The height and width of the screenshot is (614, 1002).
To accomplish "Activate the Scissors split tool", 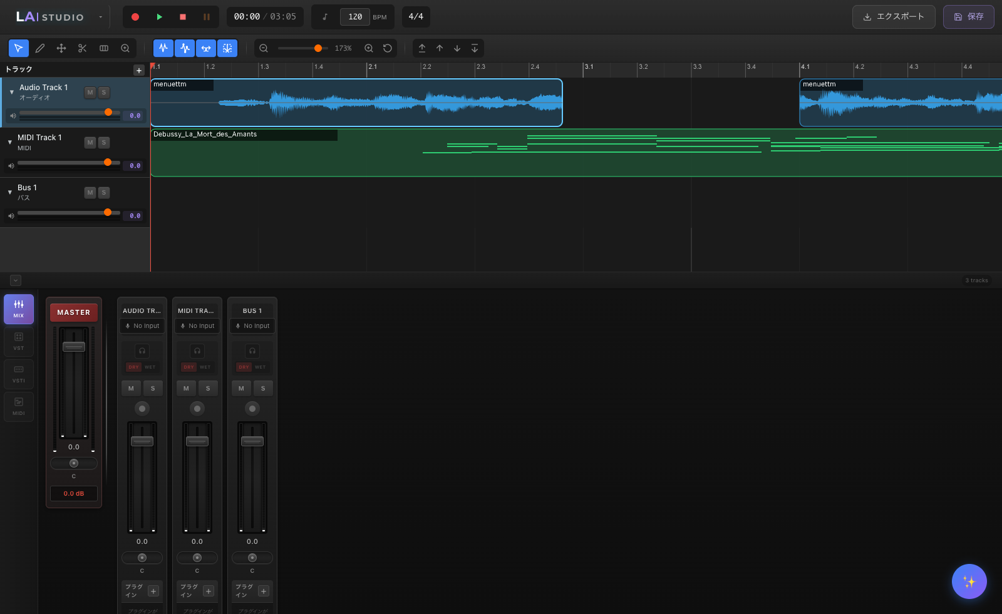I will [82, 48].
